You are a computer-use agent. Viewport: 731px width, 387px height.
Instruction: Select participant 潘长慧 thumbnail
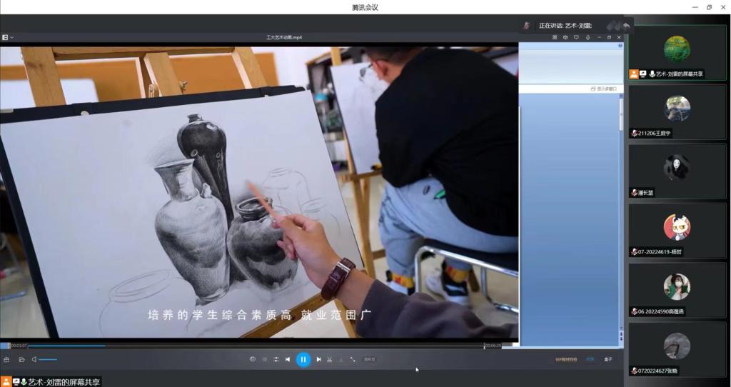pyautogui.click(x=677, y=171)
